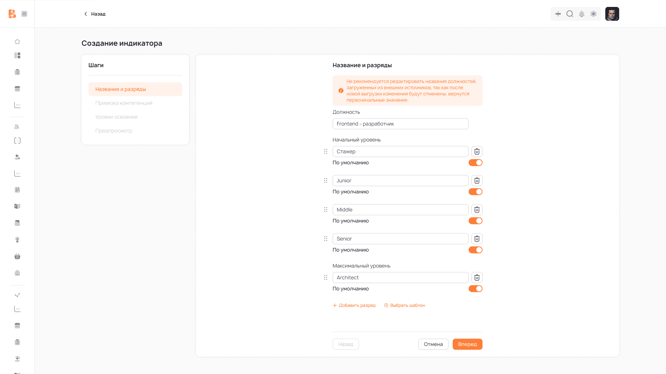Click the Должность input field
The image size is (666, 374).
[400, 124]
